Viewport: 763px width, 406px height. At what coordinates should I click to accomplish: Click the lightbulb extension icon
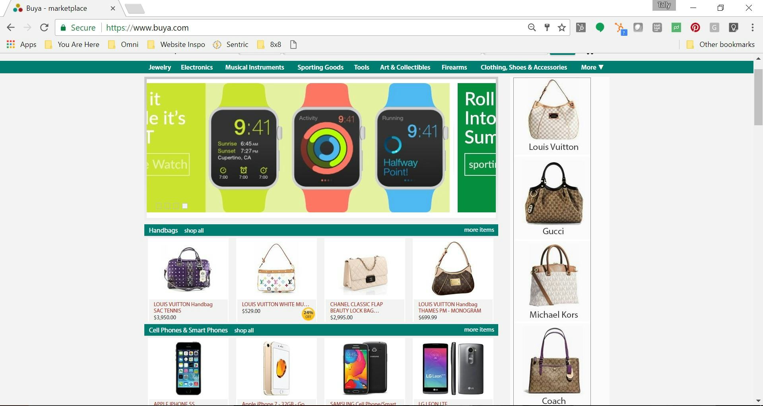[x=733, y=27]
